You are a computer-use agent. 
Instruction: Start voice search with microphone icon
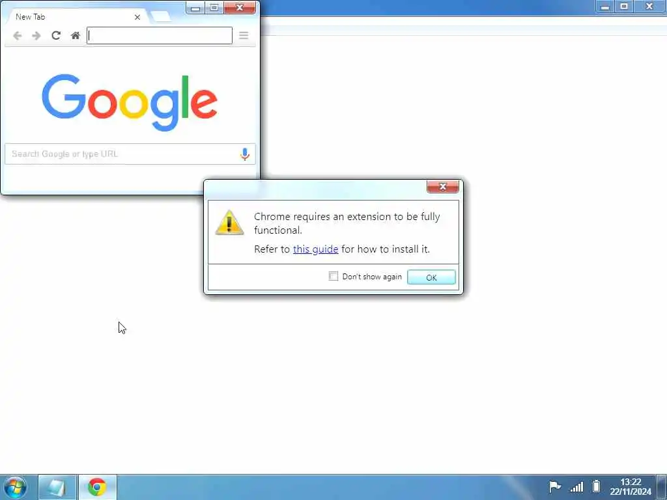click(245, 154)
